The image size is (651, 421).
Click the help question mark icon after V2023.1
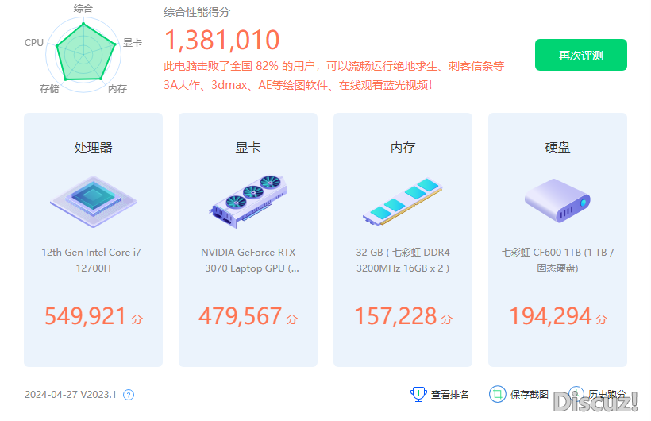pos(129,395)
